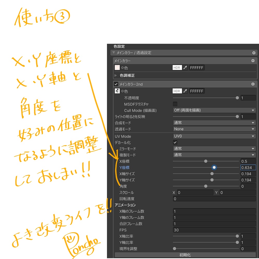Image resolution: width=259 pixels, height=259 pixels.
Task: Edit the X軸サイズ value field
Action: click(x=248, y=174)
